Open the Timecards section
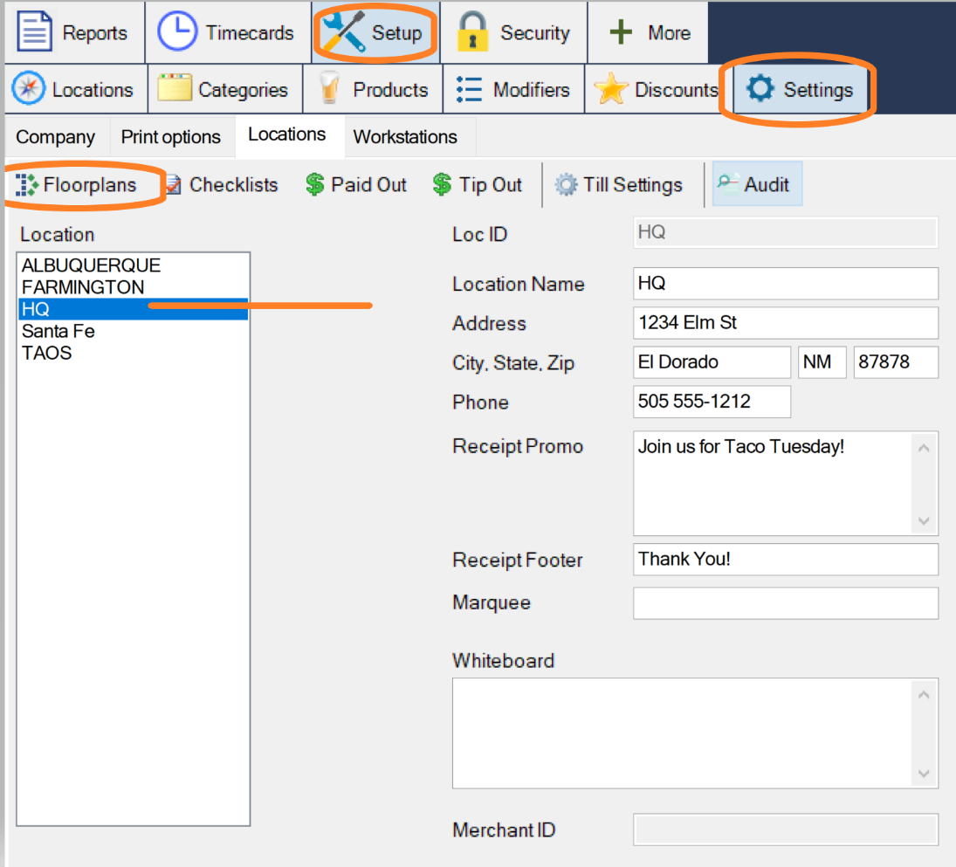956x867 pixels. (x=228, y=32)
